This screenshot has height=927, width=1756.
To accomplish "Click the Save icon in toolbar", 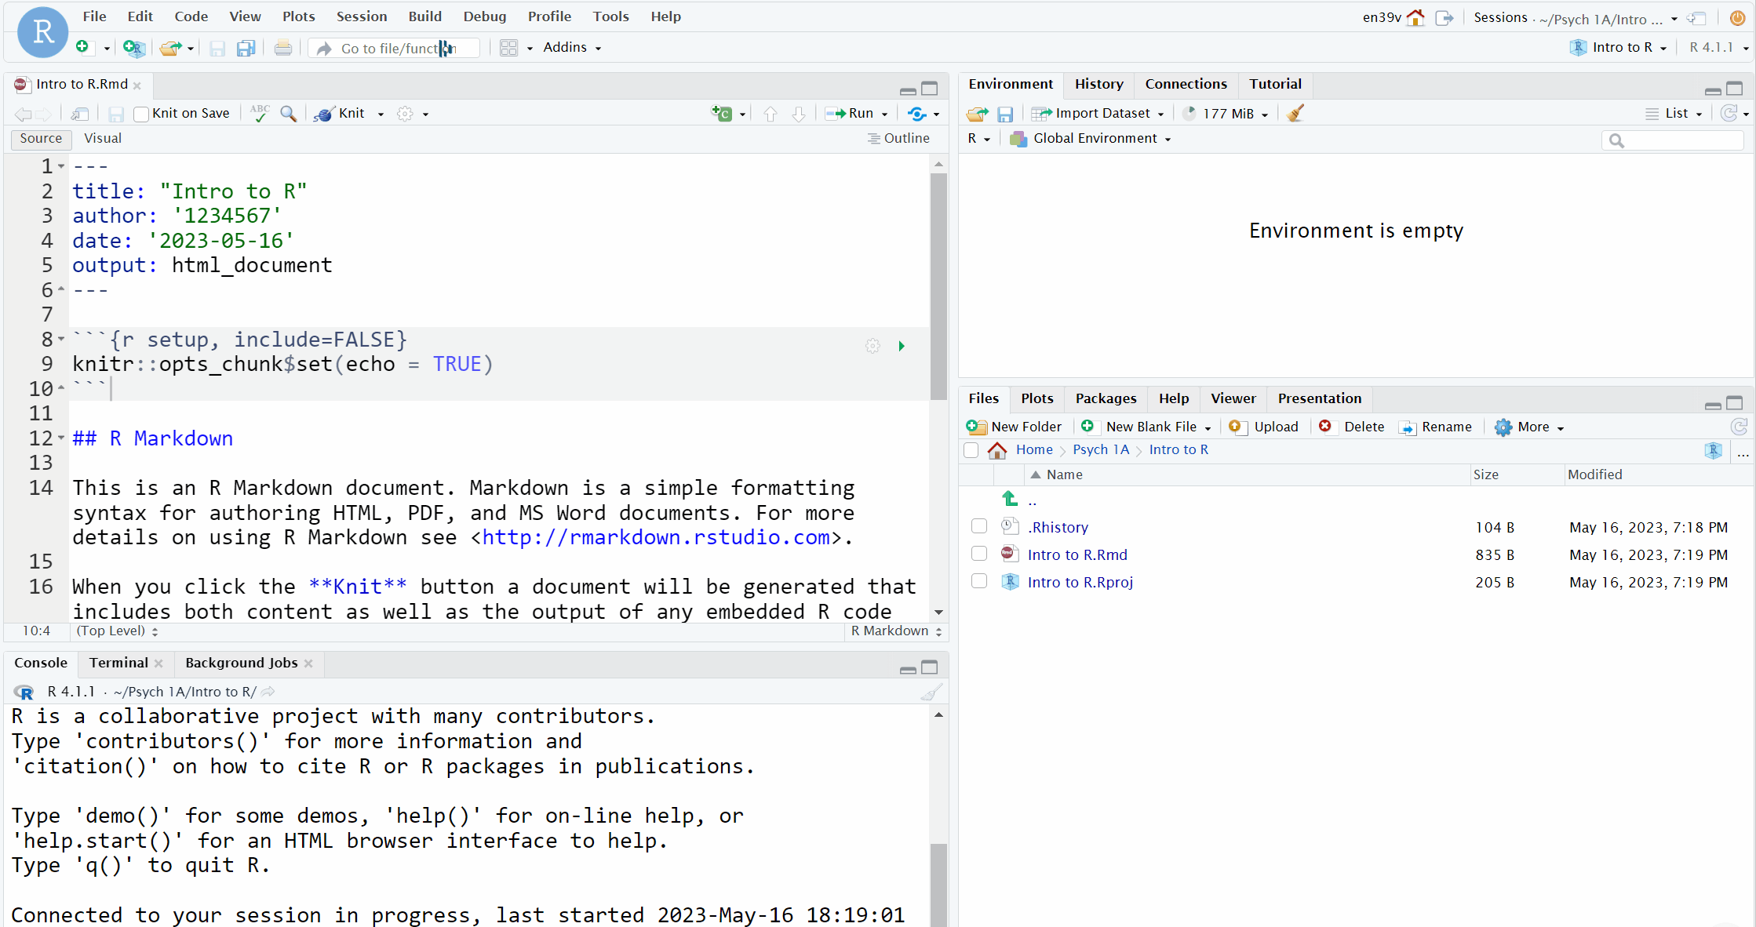I will click(x=215, y=48).
